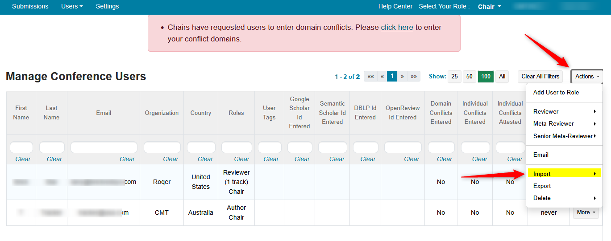Clear the Domain Conflicts filter
Image resolution: width=611 pixels, height=241 pixels.
(x=445, y=159)
